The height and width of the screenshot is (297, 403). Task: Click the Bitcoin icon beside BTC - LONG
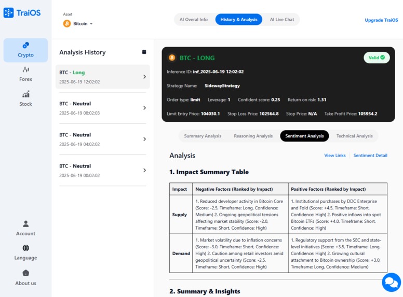point(172,58)
